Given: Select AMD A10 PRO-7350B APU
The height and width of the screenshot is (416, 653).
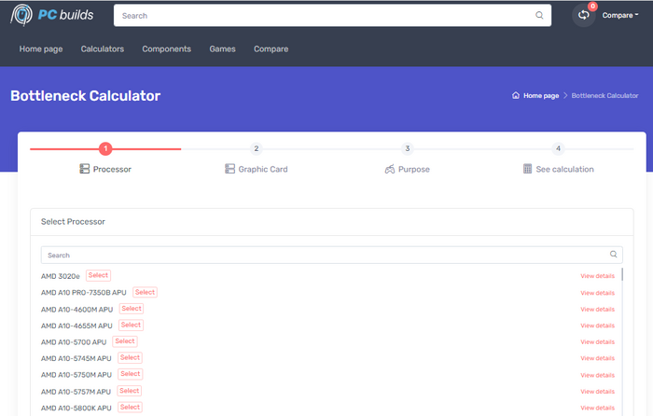Looking at the screenshot, I should pyautogui.click(x=145, y=292).
